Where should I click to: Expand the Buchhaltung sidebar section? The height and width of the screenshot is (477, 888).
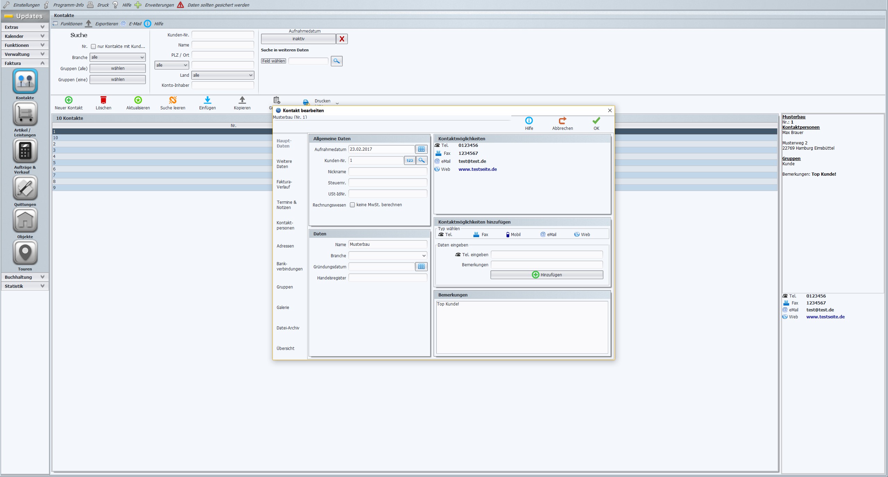tap(25, 277)
